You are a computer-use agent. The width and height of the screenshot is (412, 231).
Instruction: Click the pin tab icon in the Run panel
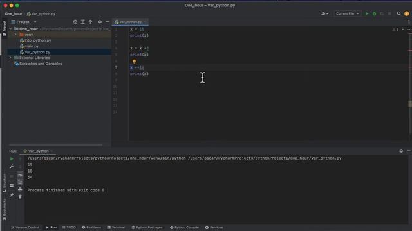point(12,195)
